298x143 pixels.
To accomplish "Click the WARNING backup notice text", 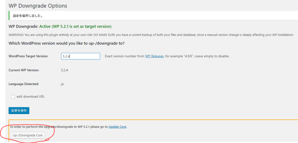I will pos(151,35).
